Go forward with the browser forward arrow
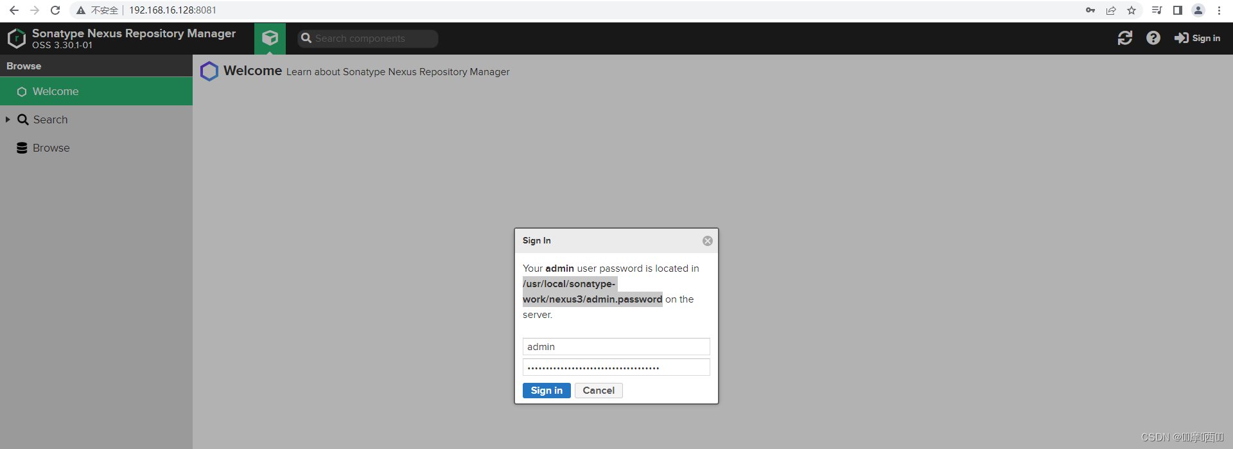Viewport: 1233px width, 449px height. (35, 10)
